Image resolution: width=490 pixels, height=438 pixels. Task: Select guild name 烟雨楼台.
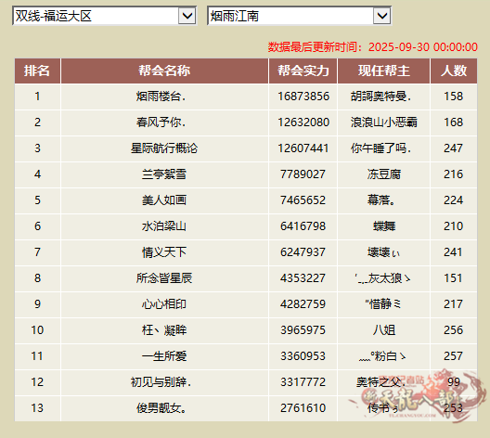161,97
